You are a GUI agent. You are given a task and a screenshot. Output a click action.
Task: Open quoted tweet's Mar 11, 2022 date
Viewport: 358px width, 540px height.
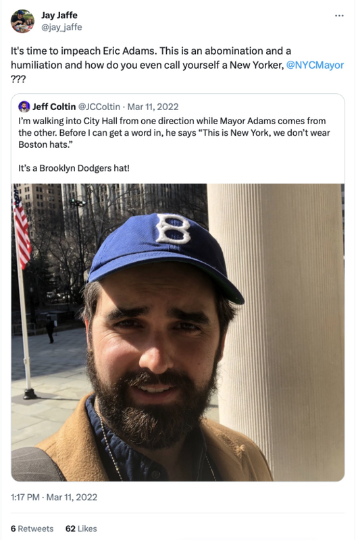pos(153,107)
